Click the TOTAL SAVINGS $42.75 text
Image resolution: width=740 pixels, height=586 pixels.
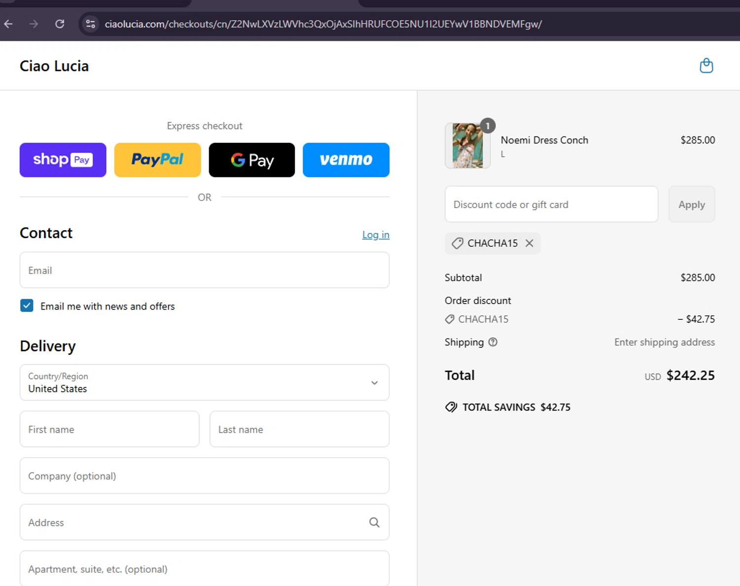[516, 407]
